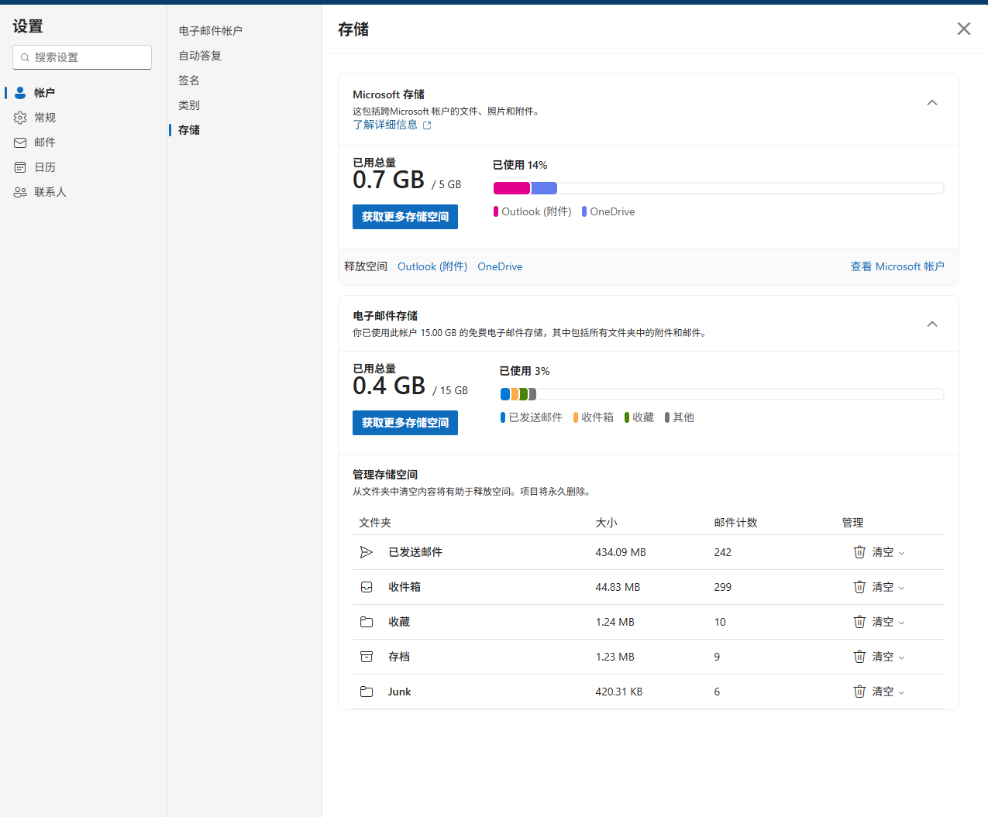
Task: Select 常规 category in sidebar
Action: (x=45, y=118)
